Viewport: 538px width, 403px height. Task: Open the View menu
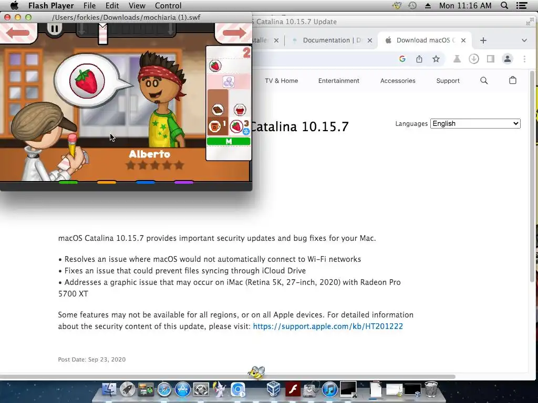(x=137, y=5)
